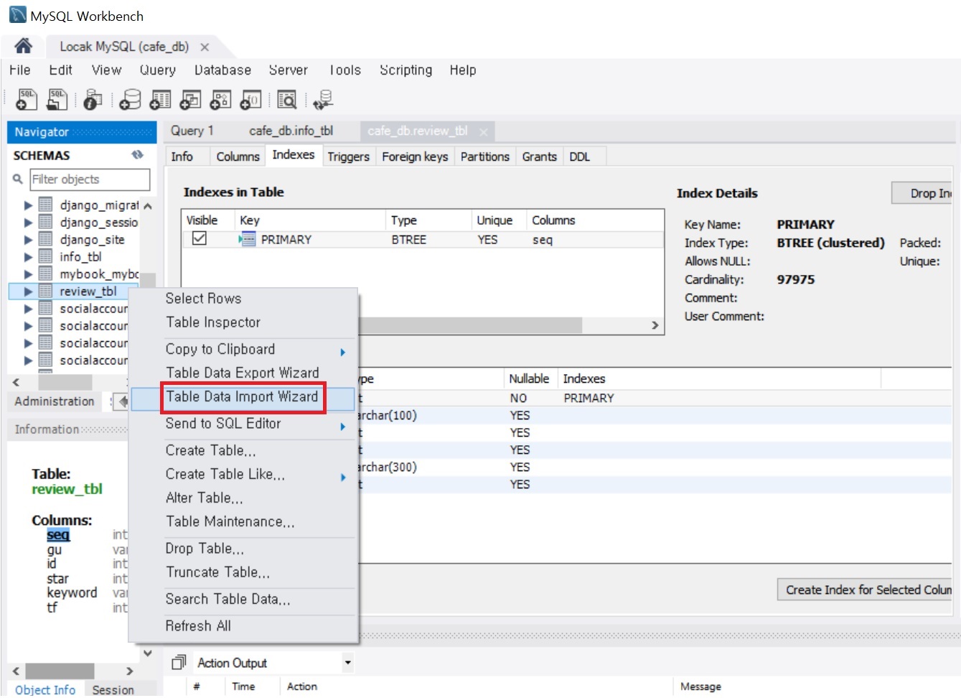Choose Select Rows from context menu

click(x=204, y=298)
